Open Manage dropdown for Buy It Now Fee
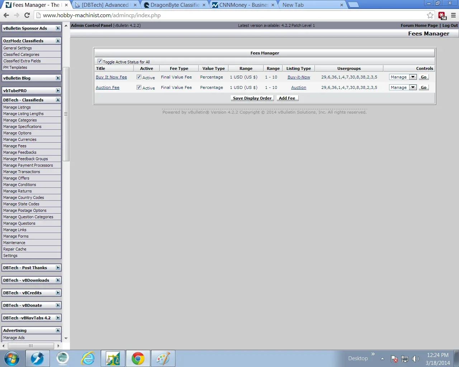The image size is (459, 367). [403, 77]
